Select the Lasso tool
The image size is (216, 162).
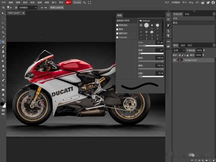point(3,23)
